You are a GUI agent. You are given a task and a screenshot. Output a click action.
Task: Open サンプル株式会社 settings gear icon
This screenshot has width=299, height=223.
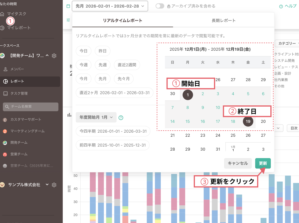[54, 185]
